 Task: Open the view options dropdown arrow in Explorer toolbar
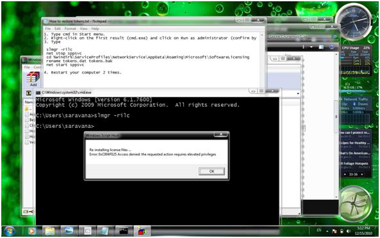click(x=311, y=47)
